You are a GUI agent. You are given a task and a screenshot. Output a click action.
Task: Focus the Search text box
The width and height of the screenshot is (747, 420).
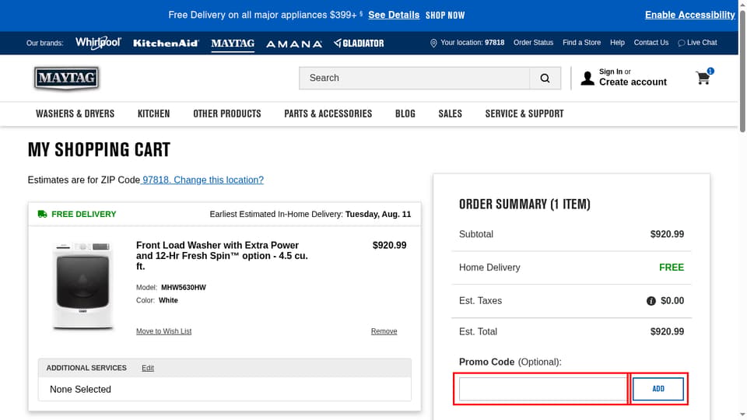point(415,78)
